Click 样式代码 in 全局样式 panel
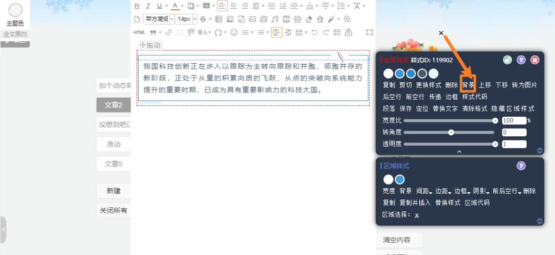 tap(475, 97)
